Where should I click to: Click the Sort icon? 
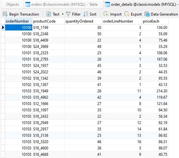[86, 14]
